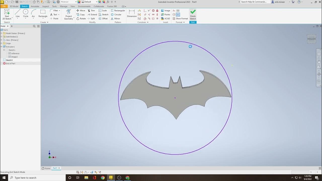Apply the Concentric constraint
This screenshot has width=322, height=181.
pos(153,11)
